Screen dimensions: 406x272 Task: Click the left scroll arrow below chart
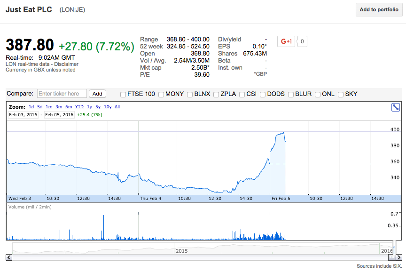coord(9,257)
